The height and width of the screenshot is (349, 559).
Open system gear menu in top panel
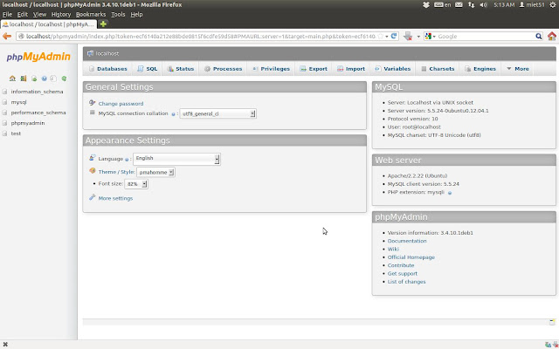pos(553,4)
